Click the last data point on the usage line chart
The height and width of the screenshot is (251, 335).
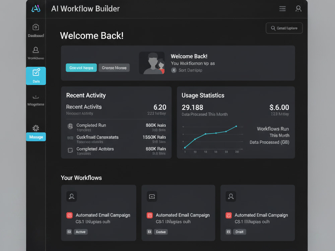click(236, 127)
